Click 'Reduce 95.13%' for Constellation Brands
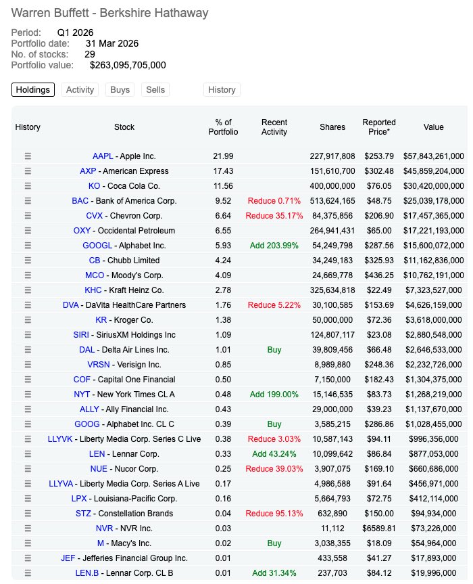Screen dimensions: 473x584 (x=274, y=514)
